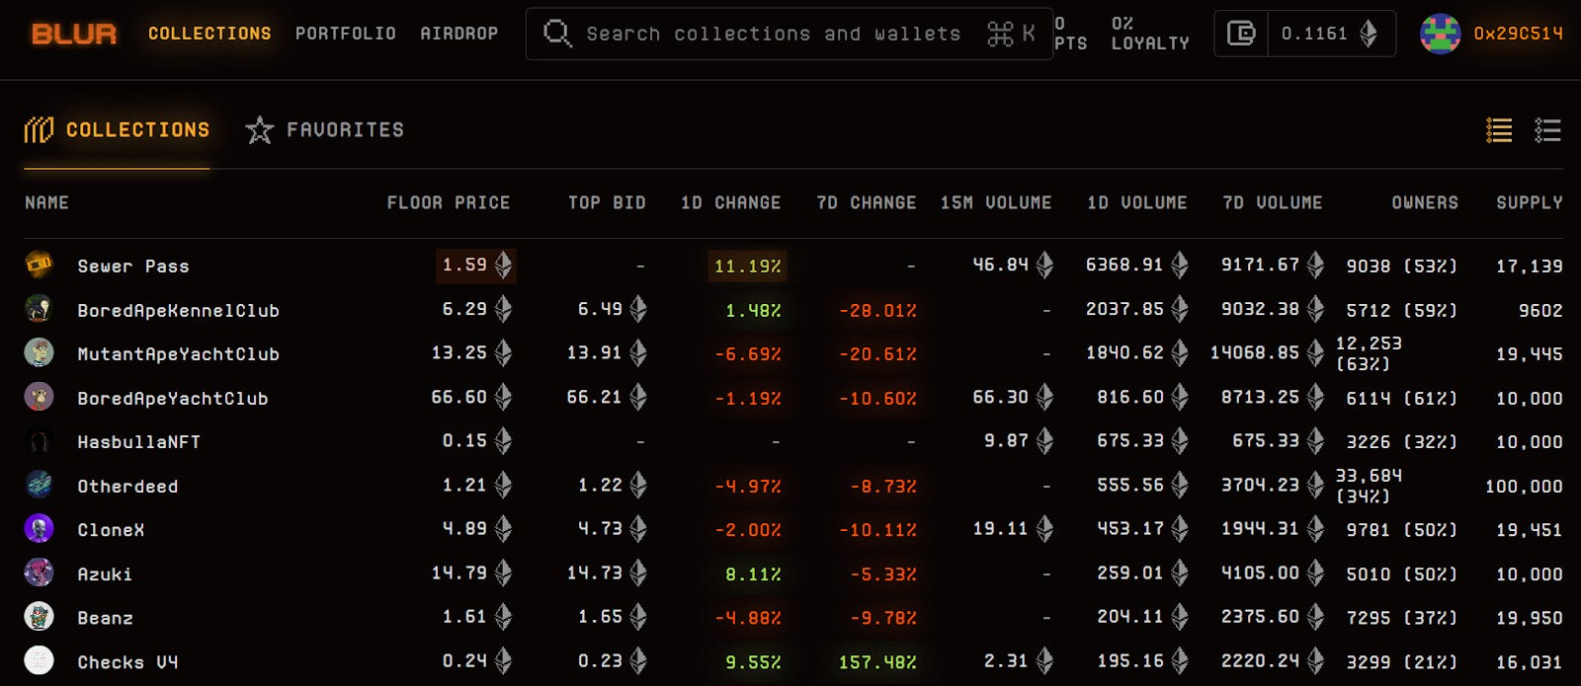Click Sewer Pass 1D change 11.19%
Viewport: 1581px width, 686px height.
747,267
